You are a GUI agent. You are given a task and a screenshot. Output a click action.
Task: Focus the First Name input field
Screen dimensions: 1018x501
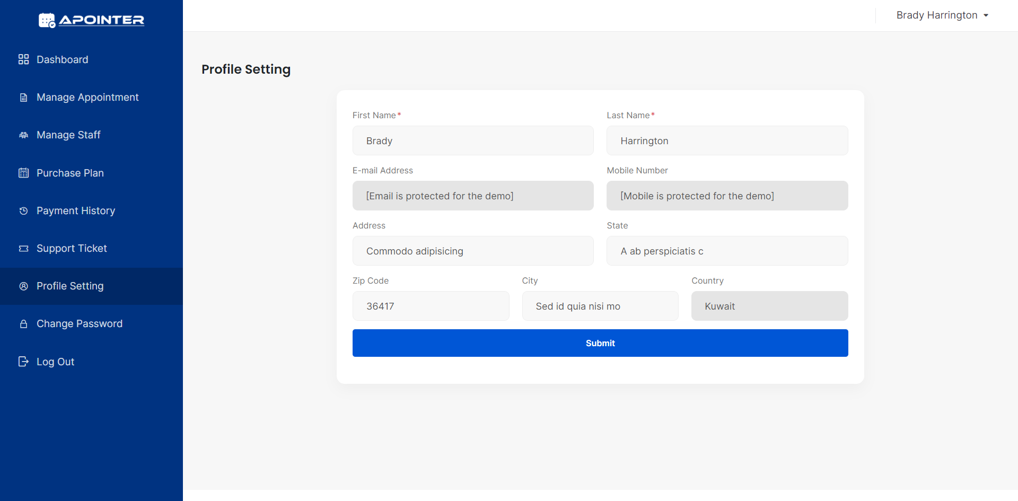[473, 140]
